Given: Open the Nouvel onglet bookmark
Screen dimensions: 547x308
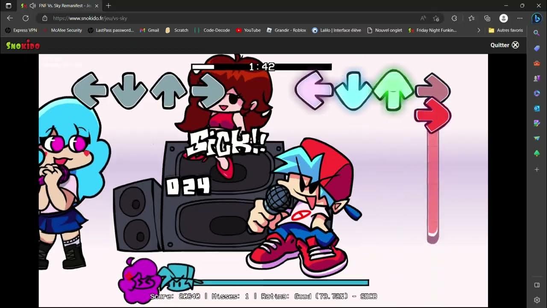Looking at the screenshot, I should [x=385, y=30].
